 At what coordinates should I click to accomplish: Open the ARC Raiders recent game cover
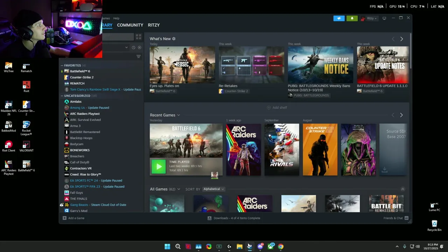point(244,149)
